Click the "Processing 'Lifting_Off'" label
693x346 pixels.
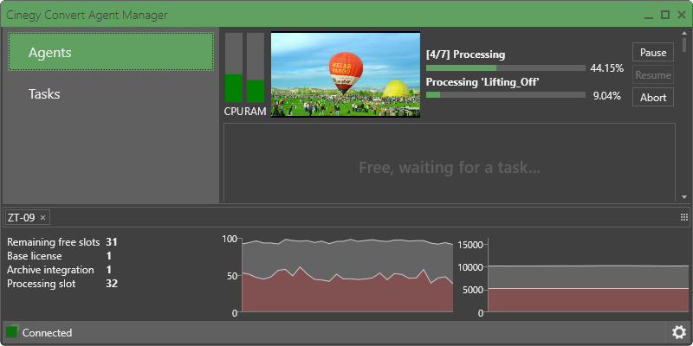point(483,82)
